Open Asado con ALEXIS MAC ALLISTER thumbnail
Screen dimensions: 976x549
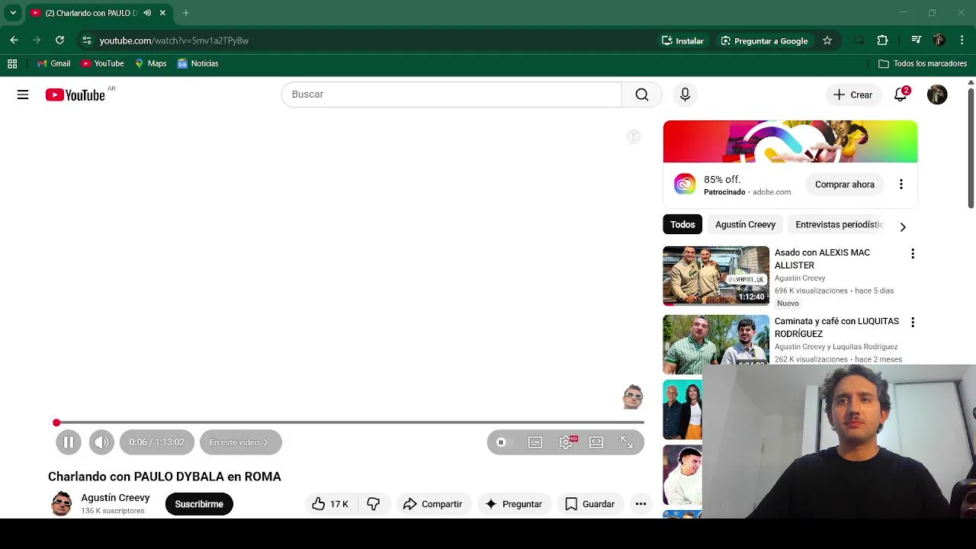(716, 275)
